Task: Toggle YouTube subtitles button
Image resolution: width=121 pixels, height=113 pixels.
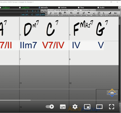Action: [63, 107]
